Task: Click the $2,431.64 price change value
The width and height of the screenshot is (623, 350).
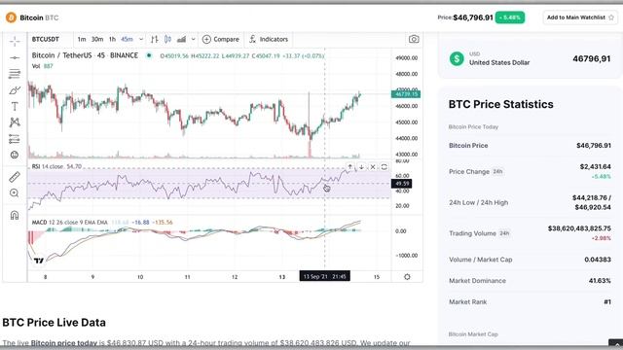Action: [595, 166]
